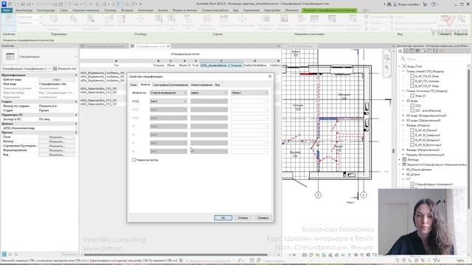Click the detail level icon in view control bar
Viewport: 472px width, 265px height.
click(x=305, y=255)
